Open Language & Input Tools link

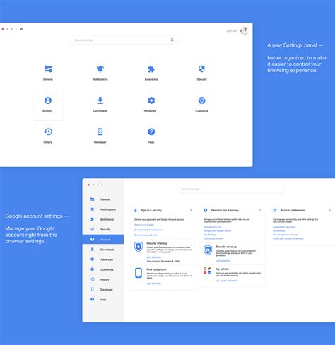tap(284, 227)
